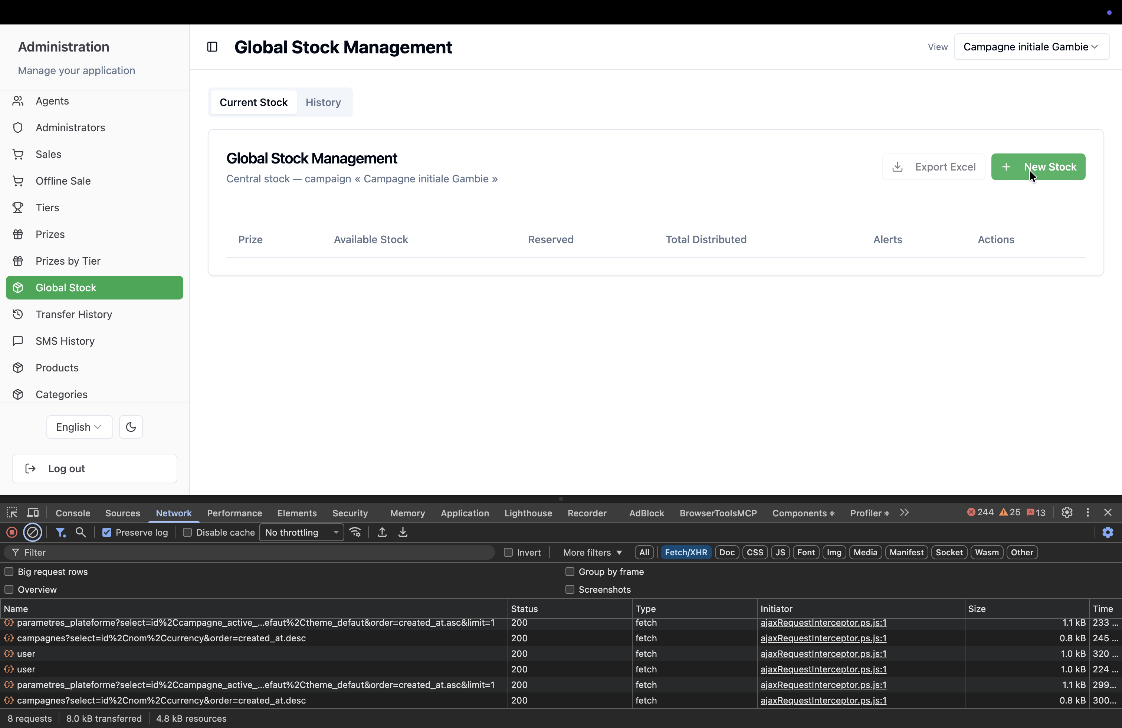Image resolution: width=1122 pixels, height=728 pixels.
Task: Clear the network log
Action: (33, 533)
